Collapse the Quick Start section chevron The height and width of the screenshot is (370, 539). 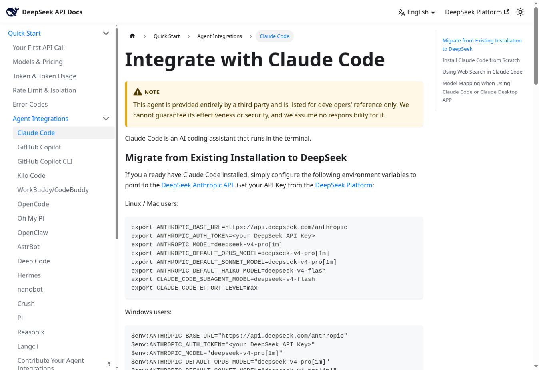(x=106, y=33)
